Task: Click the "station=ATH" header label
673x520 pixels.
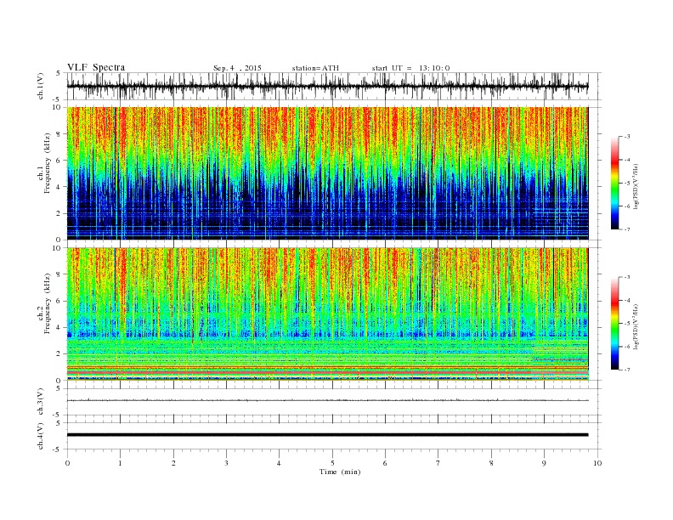Action: pos(315,68)
